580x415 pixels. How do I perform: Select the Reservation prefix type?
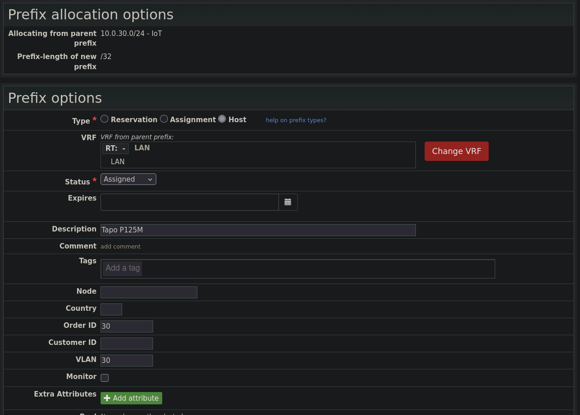click(x=105, y=119)
